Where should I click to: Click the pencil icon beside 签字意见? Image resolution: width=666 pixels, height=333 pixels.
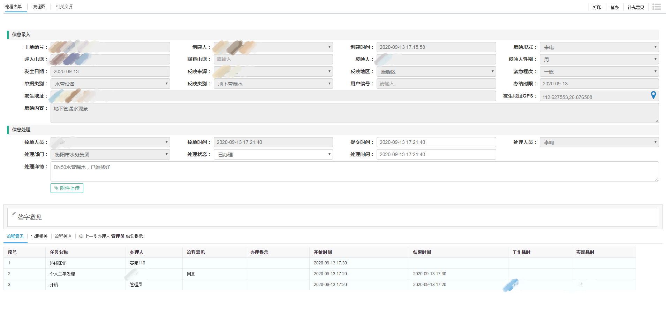pos(14,214)
